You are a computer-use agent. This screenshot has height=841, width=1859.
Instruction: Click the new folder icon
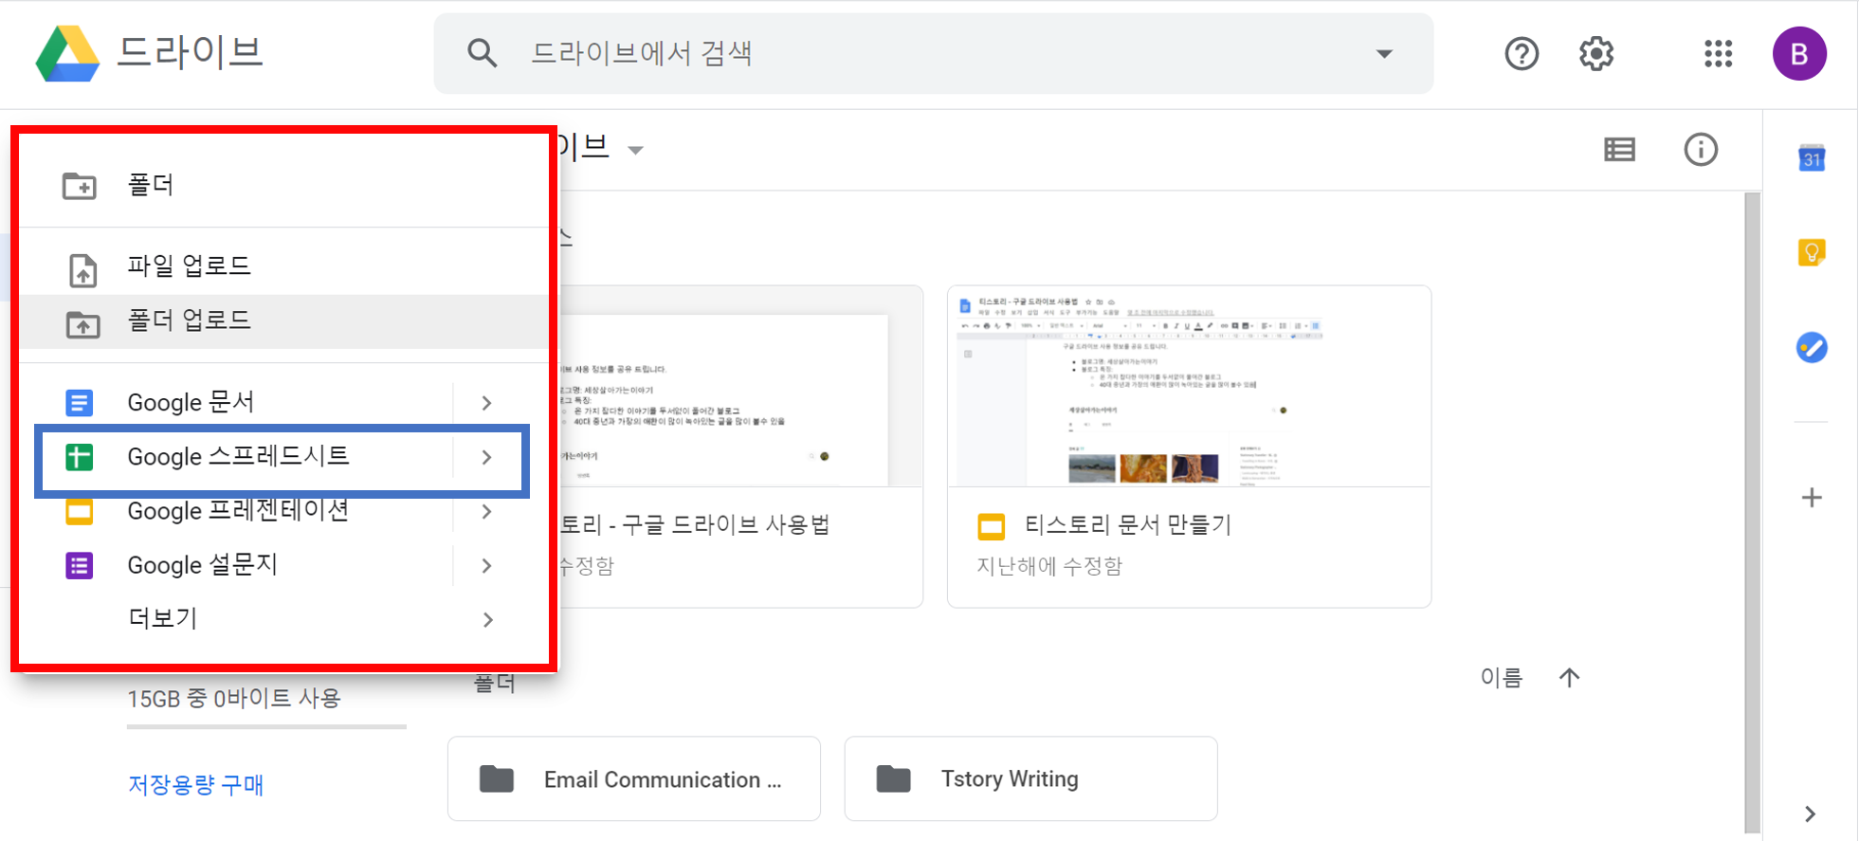click(80, 185)
